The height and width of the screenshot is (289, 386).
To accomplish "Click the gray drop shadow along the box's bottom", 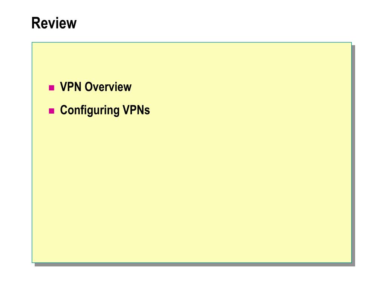I will click(x=195, y=265).
